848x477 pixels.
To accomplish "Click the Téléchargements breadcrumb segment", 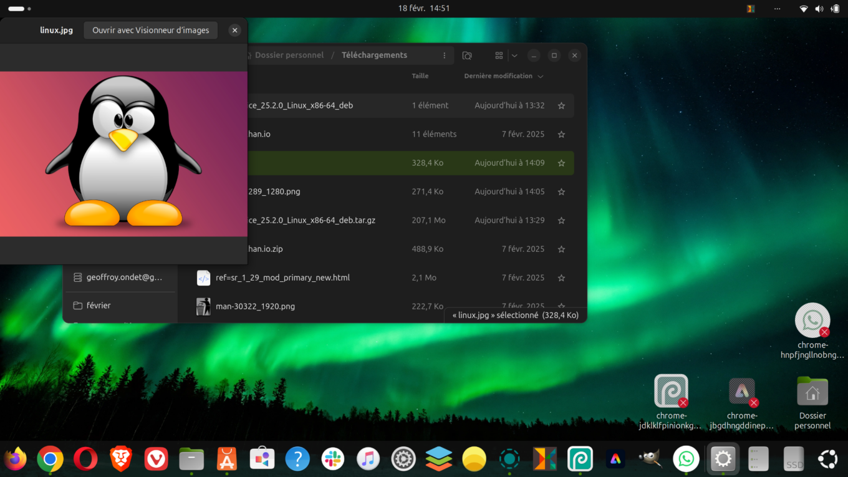I will [x=374, y=55].
